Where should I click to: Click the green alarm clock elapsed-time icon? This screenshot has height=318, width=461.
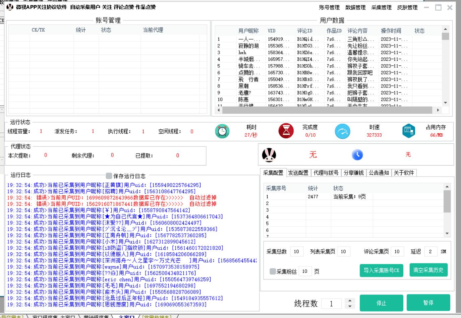pyautogui.click(x=222, y=131)
